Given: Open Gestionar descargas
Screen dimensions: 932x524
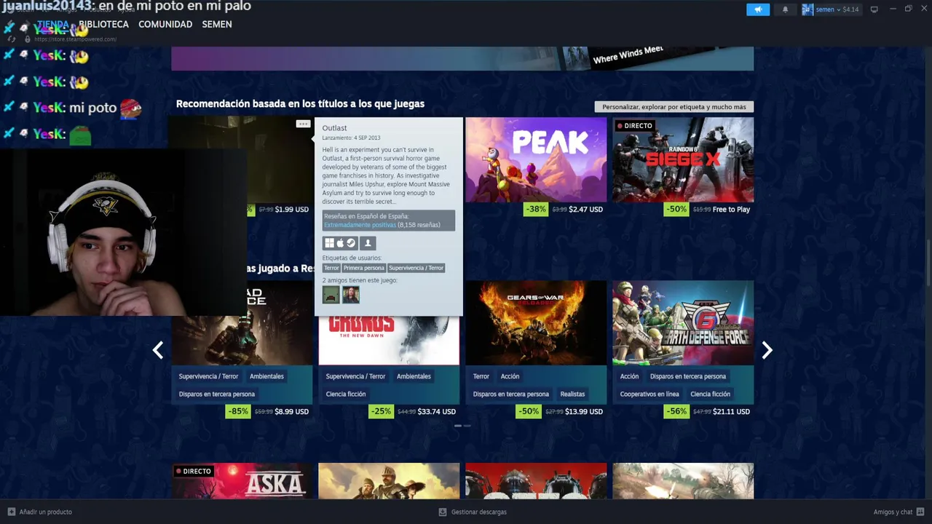Looking at the screenshot, I should click(478, 512).
